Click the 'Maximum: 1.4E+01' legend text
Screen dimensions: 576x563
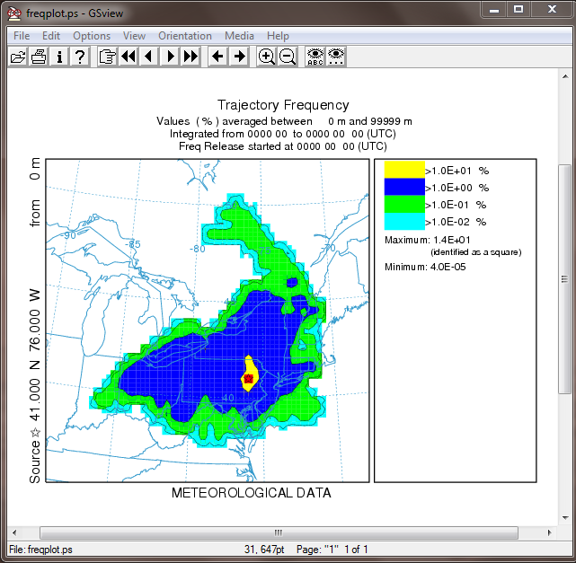tap(427, 240)
